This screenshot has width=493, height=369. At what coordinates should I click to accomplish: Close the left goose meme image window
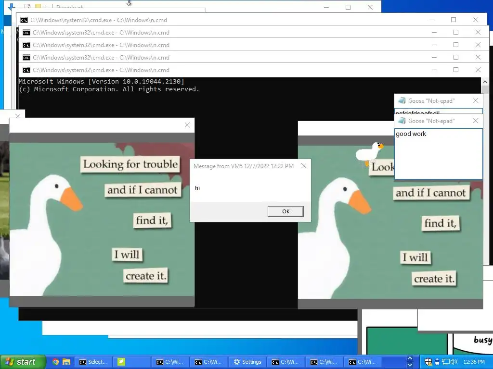pyautogui.click(x=187, y=125)
